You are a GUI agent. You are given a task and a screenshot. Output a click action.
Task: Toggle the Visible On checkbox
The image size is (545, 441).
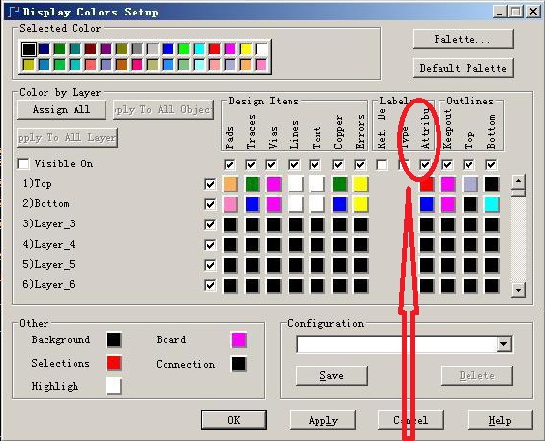pos(23,163)
